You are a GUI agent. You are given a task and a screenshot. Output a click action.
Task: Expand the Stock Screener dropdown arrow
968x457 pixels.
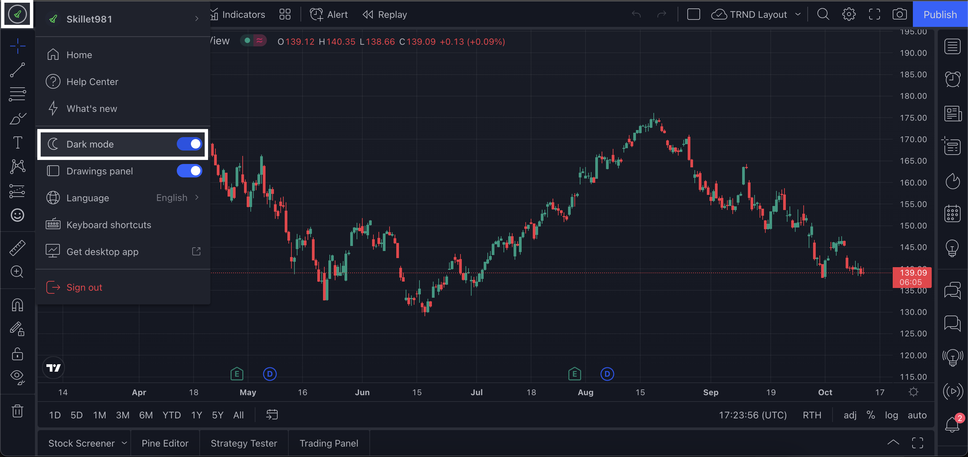pos(124,443)
